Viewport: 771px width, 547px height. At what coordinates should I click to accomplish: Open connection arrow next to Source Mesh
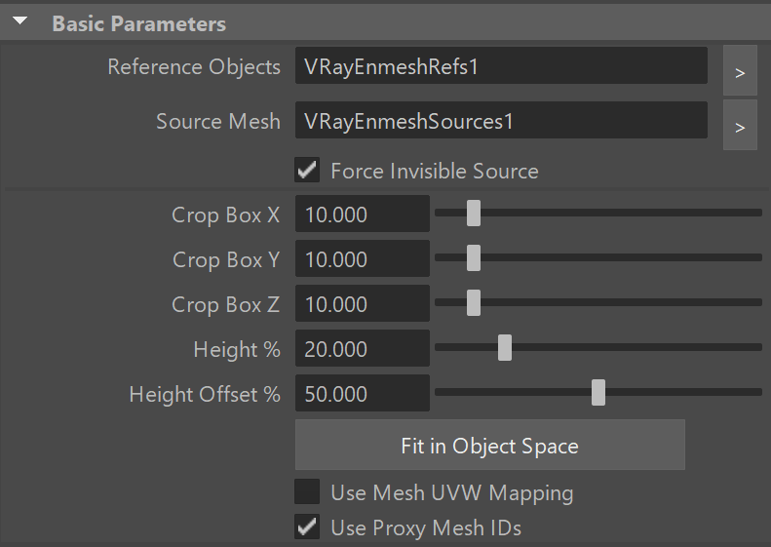coord(740,125)
